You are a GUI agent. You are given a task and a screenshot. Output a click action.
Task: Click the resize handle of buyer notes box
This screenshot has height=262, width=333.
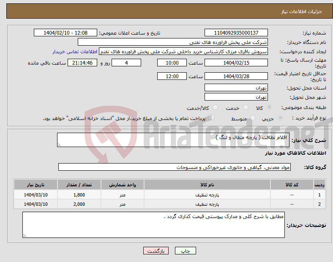25,235
